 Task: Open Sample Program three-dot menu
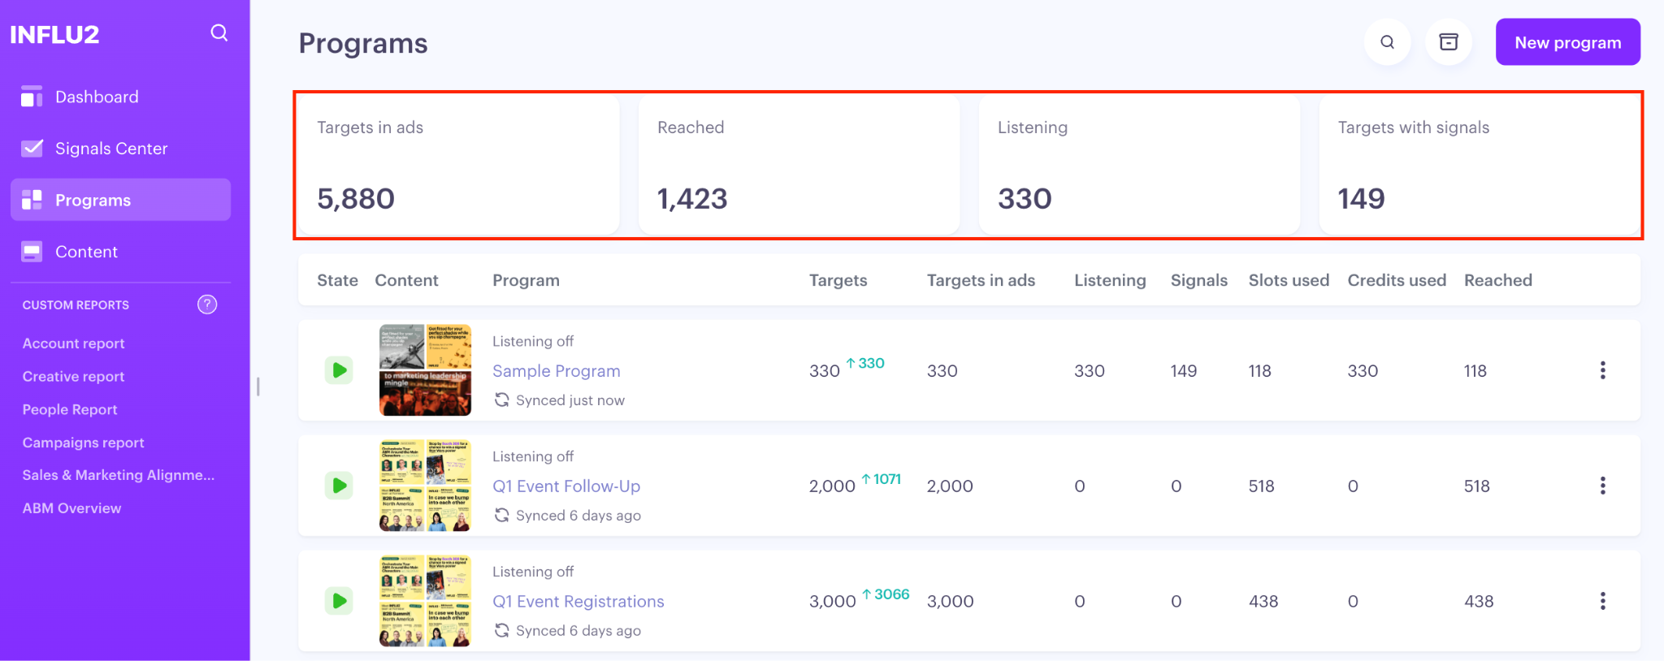pyautogui.click(x=1602, y=370)
